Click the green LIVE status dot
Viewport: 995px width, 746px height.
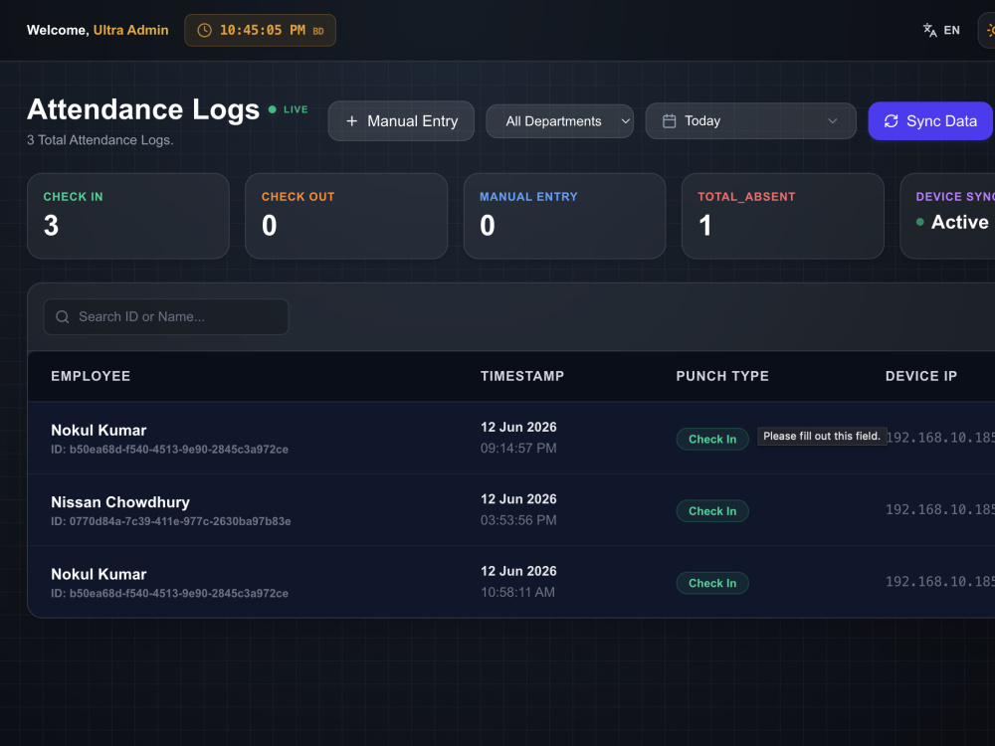(x=273, y=109)
